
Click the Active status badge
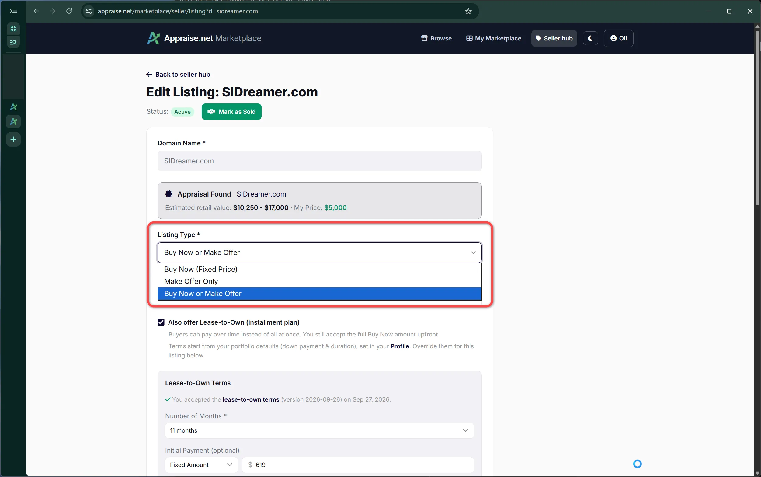pyautogui.click(x=182, y=112)
